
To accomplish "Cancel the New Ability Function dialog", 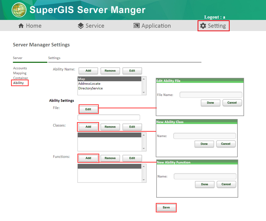I will tap(226, 184).
